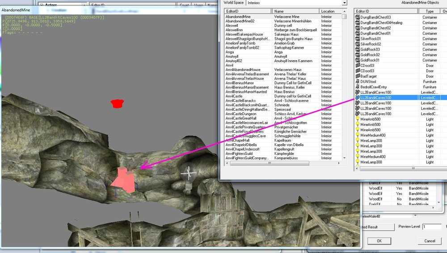Viewport: 447px width, 253px height.
Task: Click the Preview Level input field
Action: [x=432, y=227]
